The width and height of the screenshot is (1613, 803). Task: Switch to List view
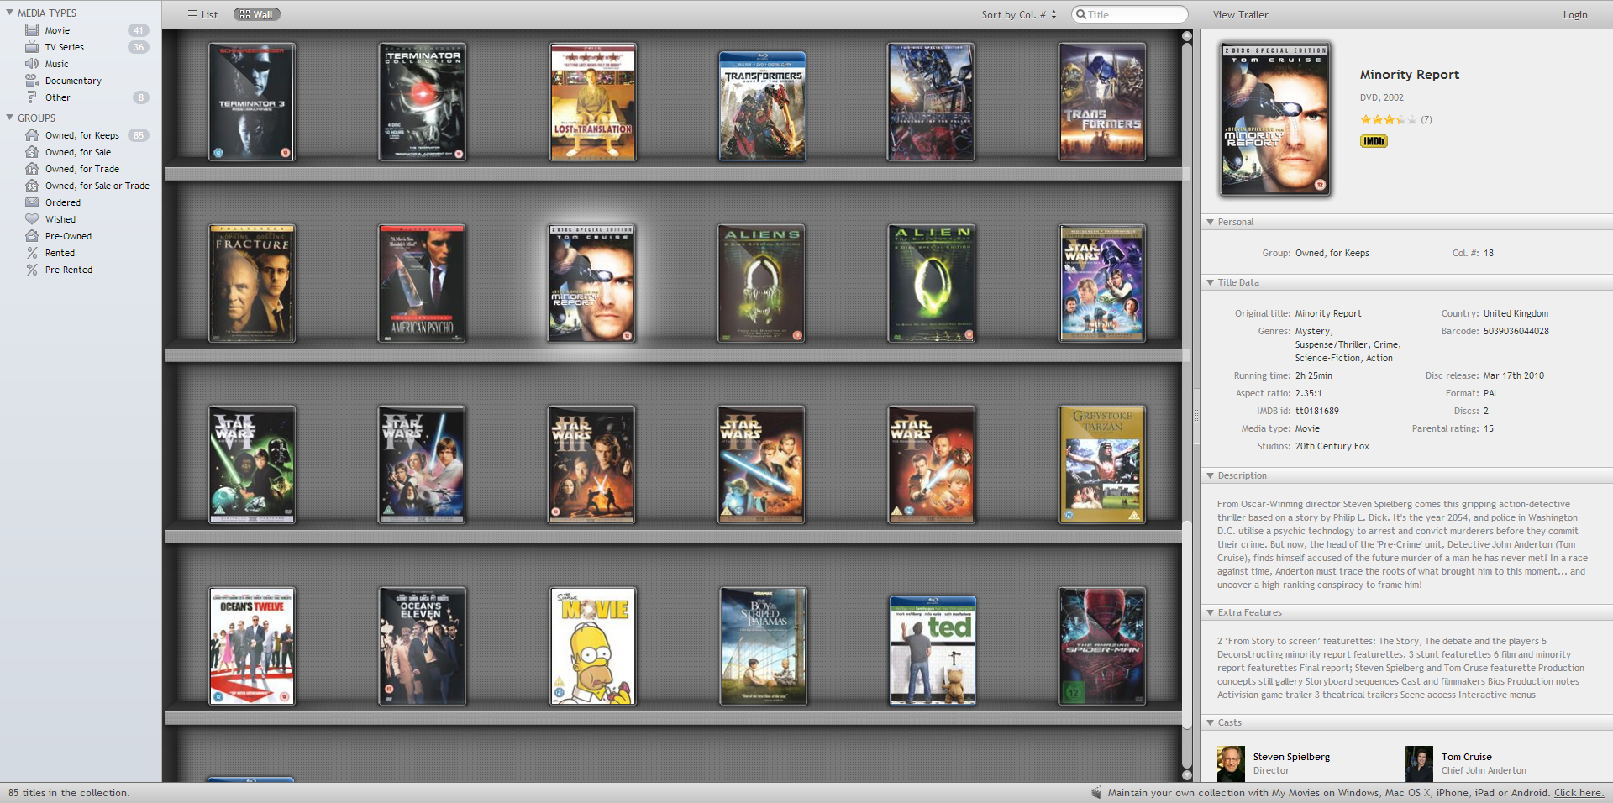click(x=202, y=14)
